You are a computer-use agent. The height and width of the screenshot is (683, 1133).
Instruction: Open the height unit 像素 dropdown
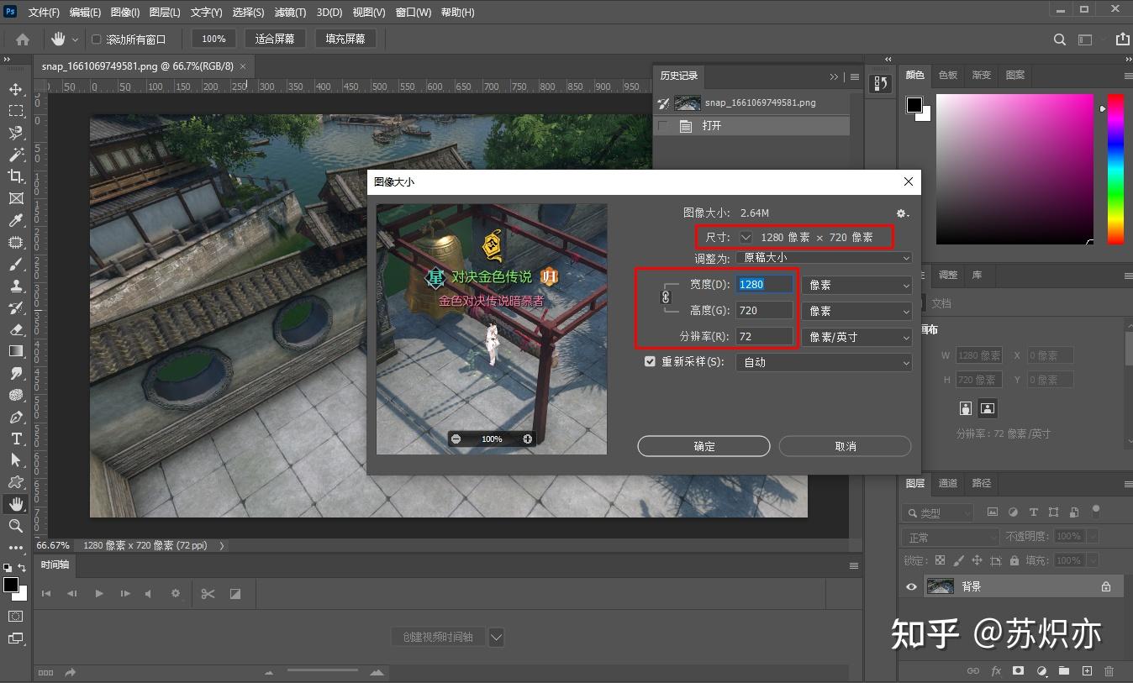[856, 311]
